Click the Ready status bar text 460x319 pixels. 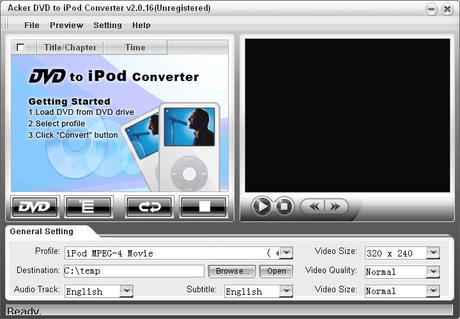click(24, 311)
